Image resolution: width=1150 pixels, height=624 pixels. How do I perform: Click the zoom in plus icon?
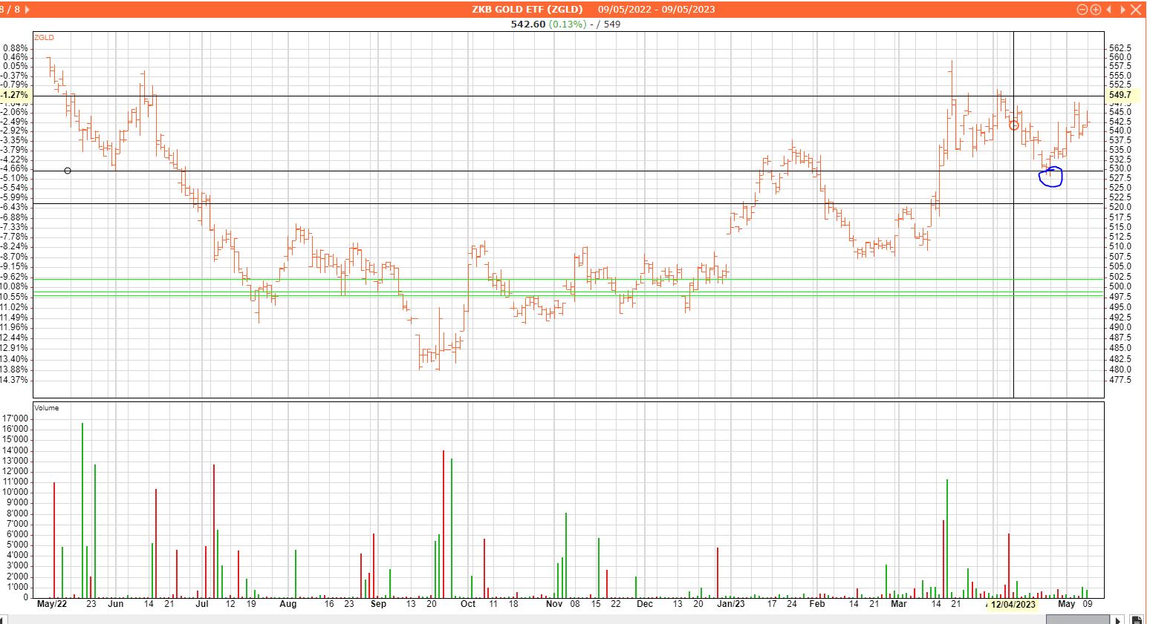1095,10
